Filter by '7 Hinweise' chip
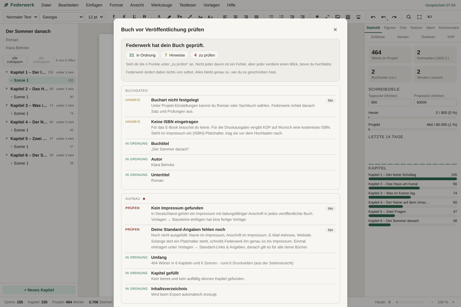The image size is (461, 307). coord(175,55)
